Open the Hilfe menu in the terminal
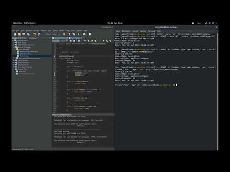230x172 pixels. [x=159, y=31]
